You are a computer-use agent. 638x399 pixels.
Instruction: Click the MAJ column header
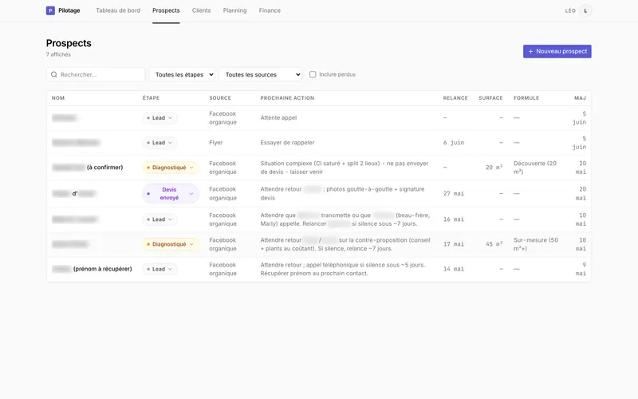(x=581, y=98)
